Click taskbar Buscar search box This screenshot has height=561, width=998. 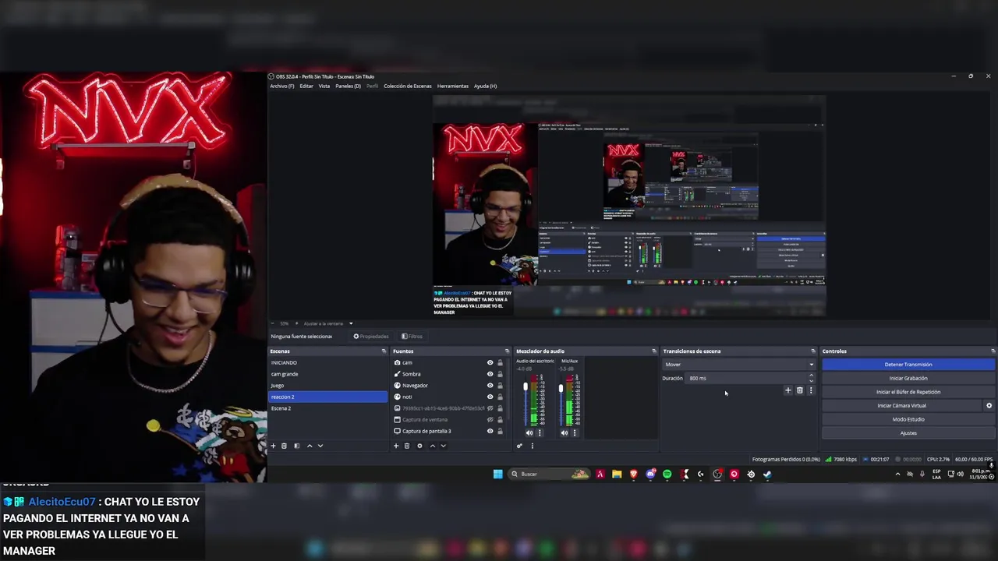550,474
